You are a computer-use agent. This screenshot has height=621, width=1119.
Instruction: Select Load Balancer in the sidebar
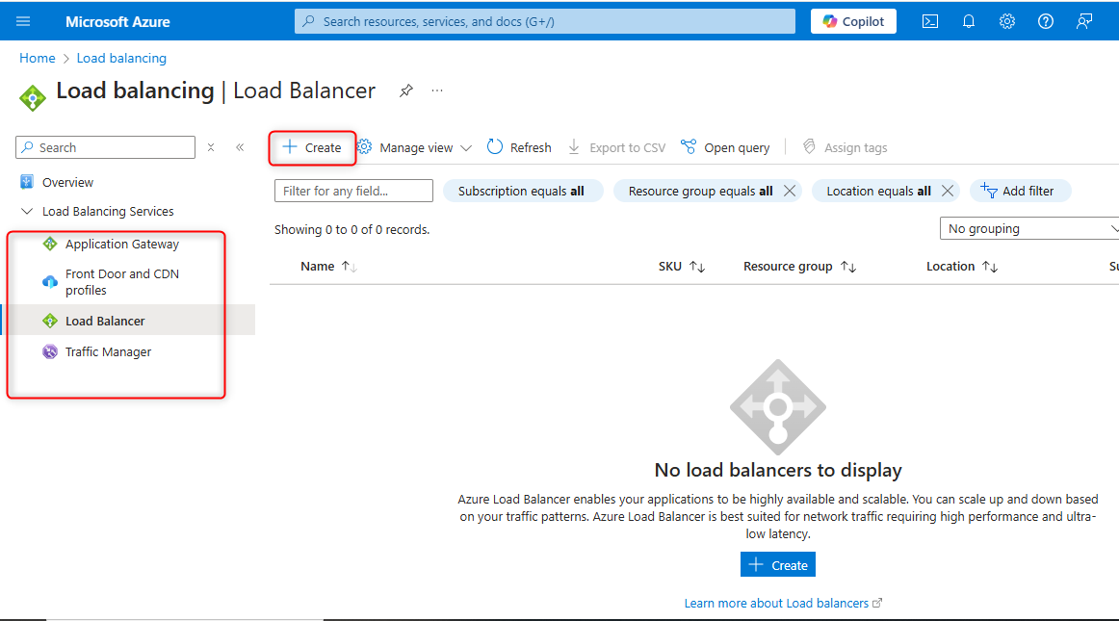coord(105,322)
